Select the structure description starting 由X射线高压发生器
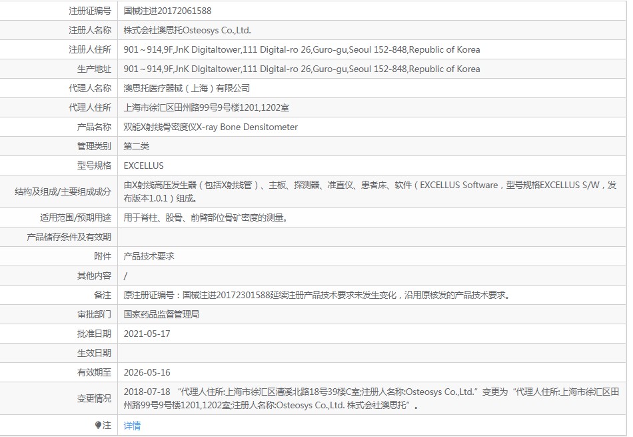The height and width of the screenshot is (437, 633). [370, 191]
